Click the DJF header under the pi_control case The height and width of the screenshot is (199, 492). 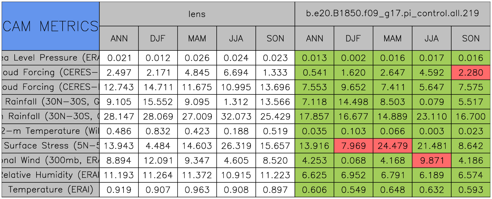pyautogui.click(x=353, y=38)
